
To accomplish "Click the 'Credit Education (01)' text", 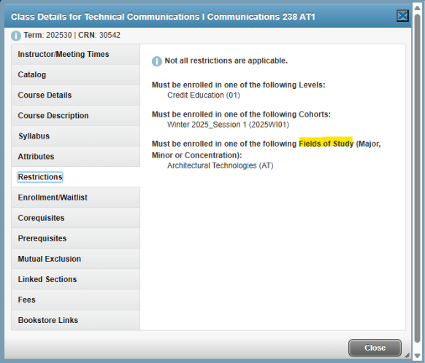I will pyautogui.click(x=204, y=95).
